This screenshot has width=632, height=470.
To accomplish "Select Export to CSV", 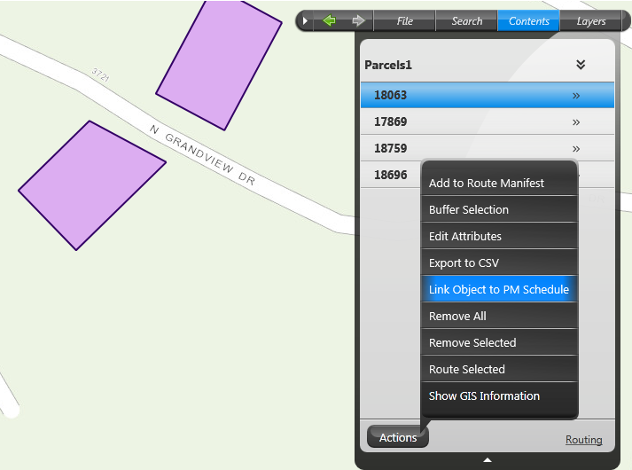I will 464,263.
